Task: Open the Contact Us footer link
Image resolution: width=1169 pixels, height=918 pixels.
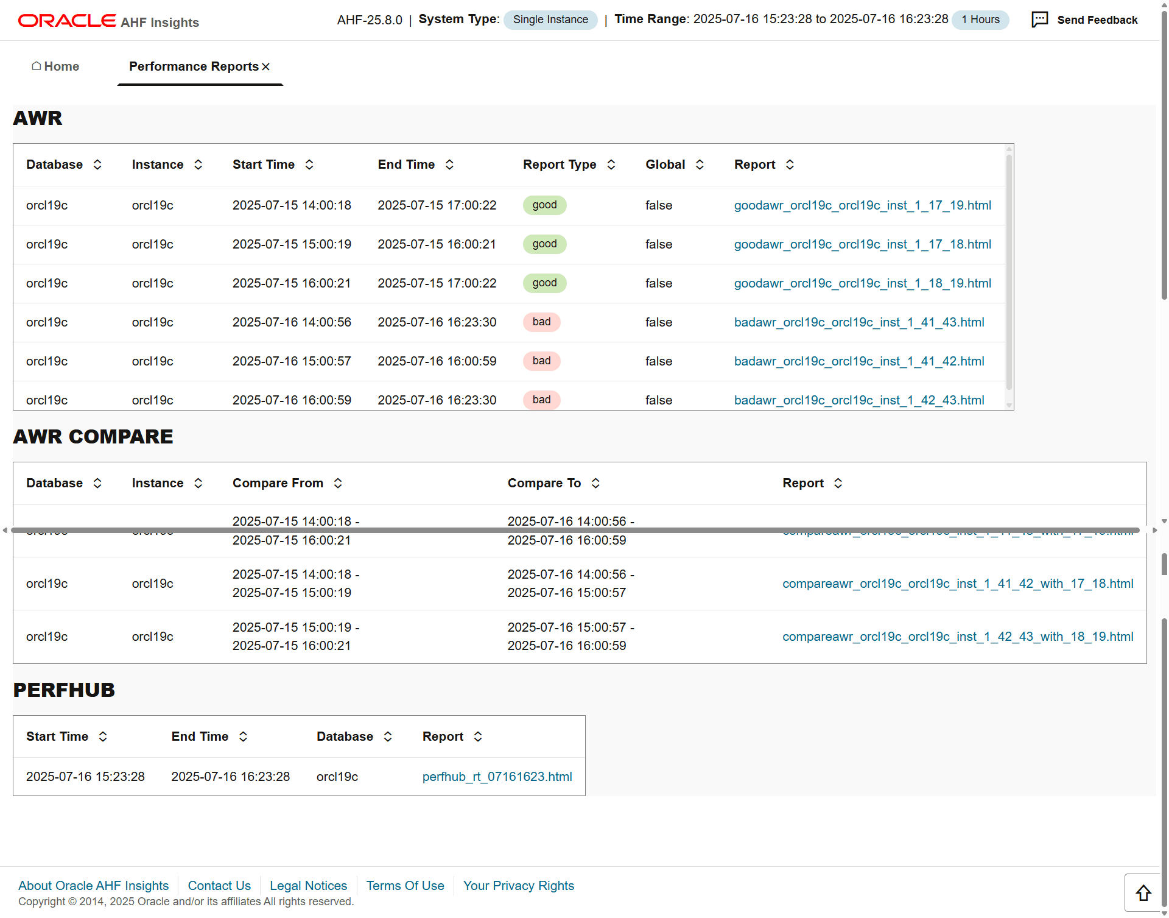Action: [x=219, y=886]
